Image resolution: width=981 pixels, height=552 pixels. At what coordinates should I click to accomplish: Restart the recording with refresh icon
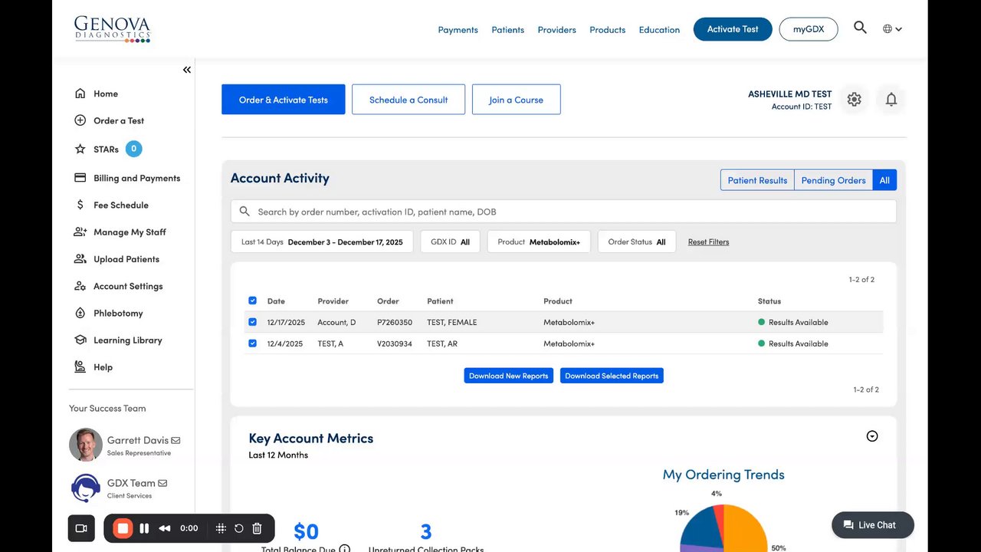point(239,528)
